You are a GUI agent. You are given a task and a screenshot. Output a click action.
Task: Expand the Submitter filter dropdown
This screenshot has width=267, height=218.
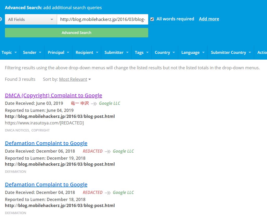point(116,53)
